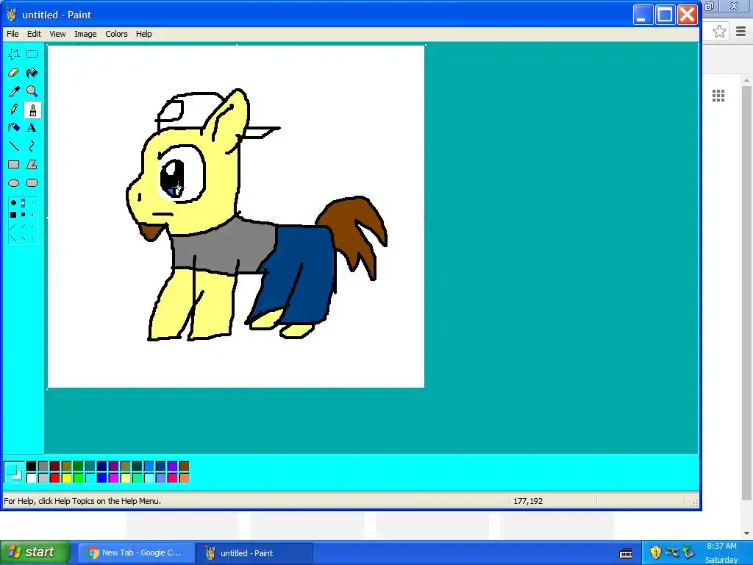The width and height of the screenshot is (753, 565).
Task: Pick the black color swatch
Action: click(x=31, y=466)
